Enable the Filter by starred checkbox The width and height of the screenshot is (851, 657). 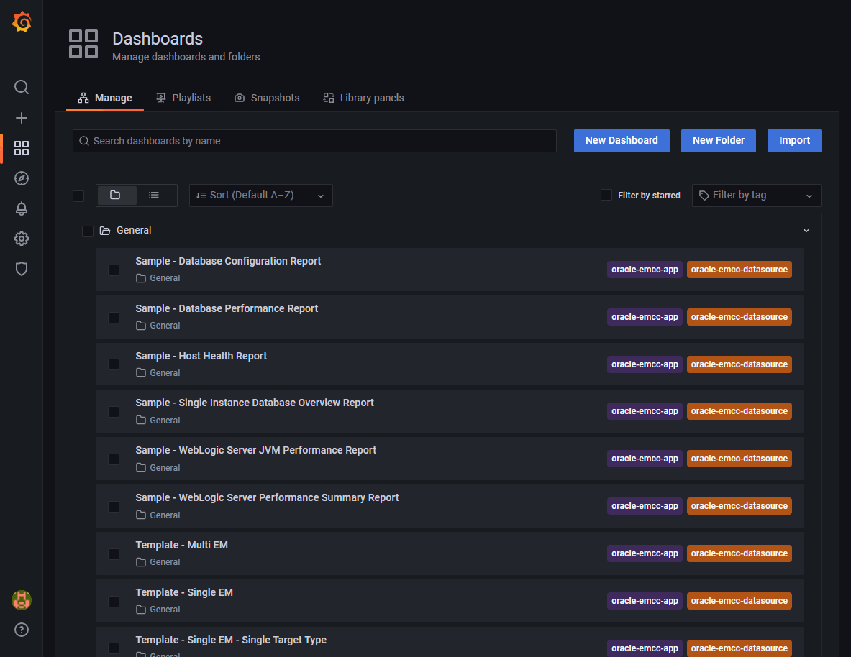click(606, 194)
